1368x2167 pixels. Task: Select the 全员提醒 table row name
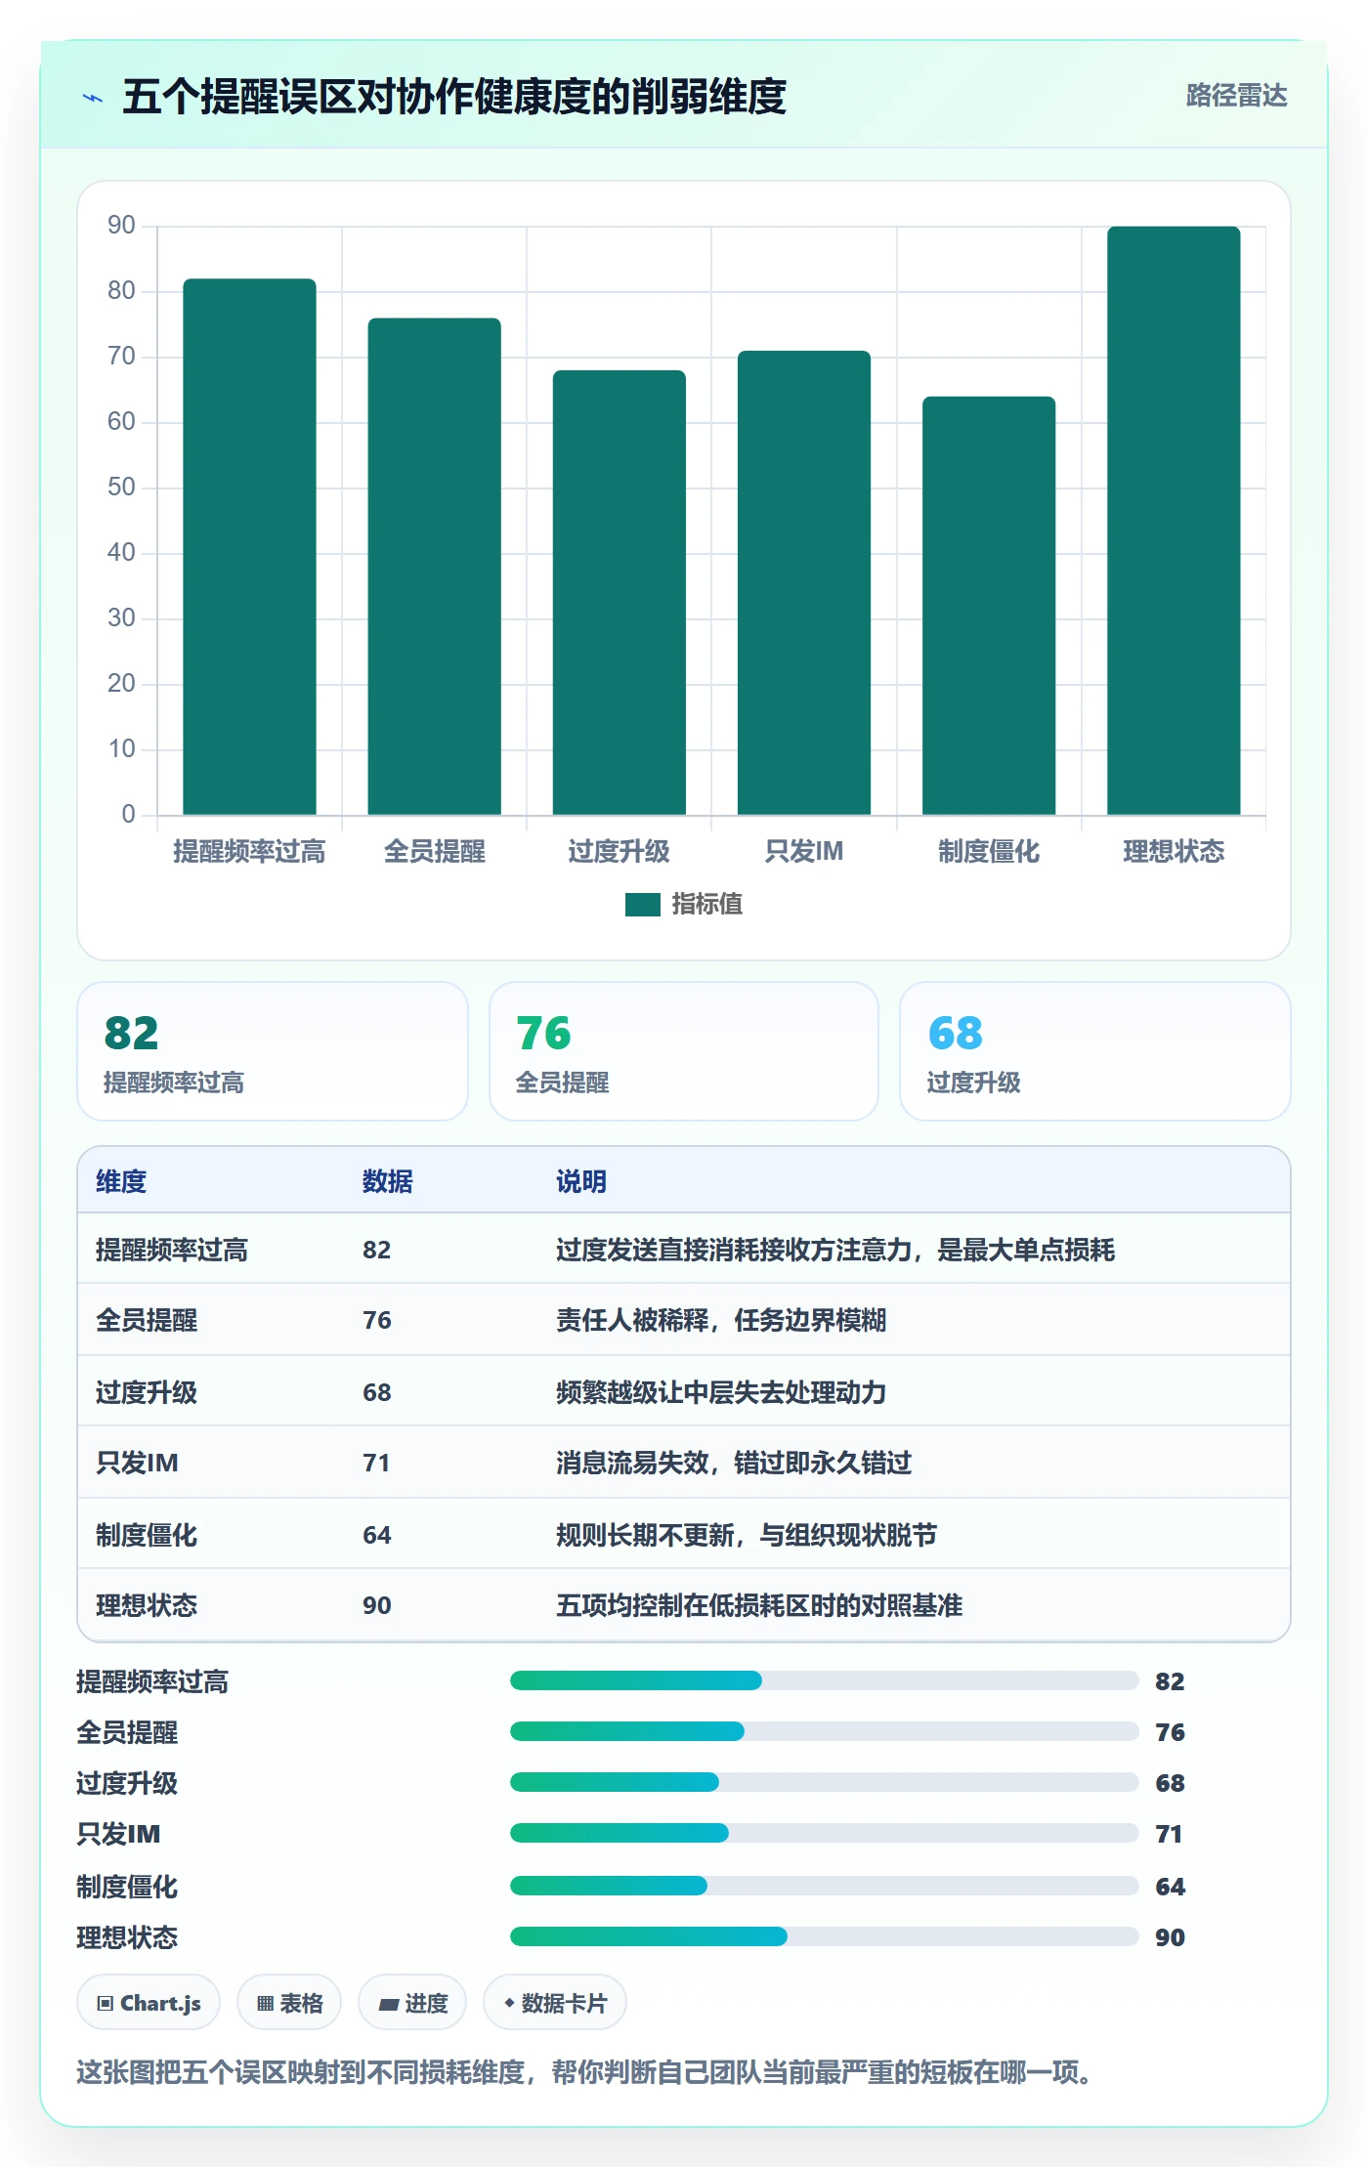click(147, 1320)
